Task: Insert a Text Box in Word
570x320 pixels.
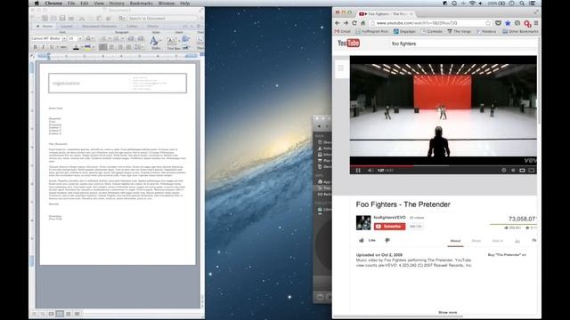Action: 174,43
